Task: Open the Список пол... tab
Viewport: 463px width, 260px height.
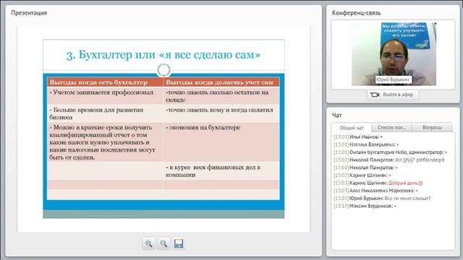Action: click(391, 127)
